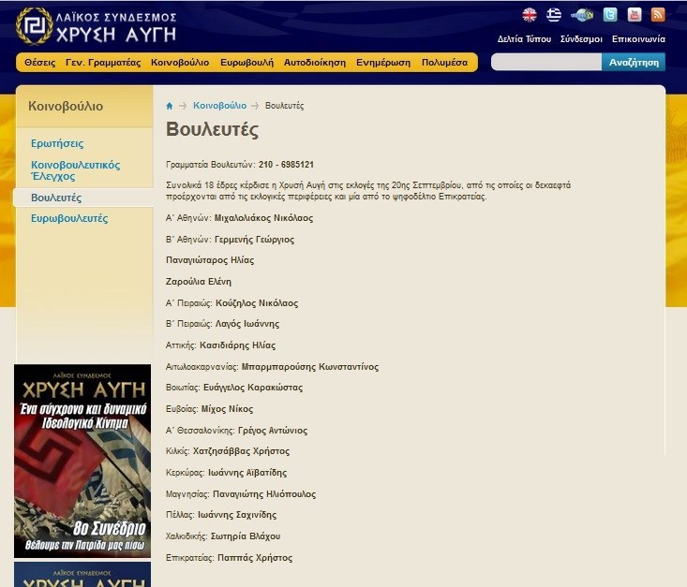Screen dimensions: 687x587
Task: Click the Χρυσή Αυγή meander logo
Action: pos(35,26)
